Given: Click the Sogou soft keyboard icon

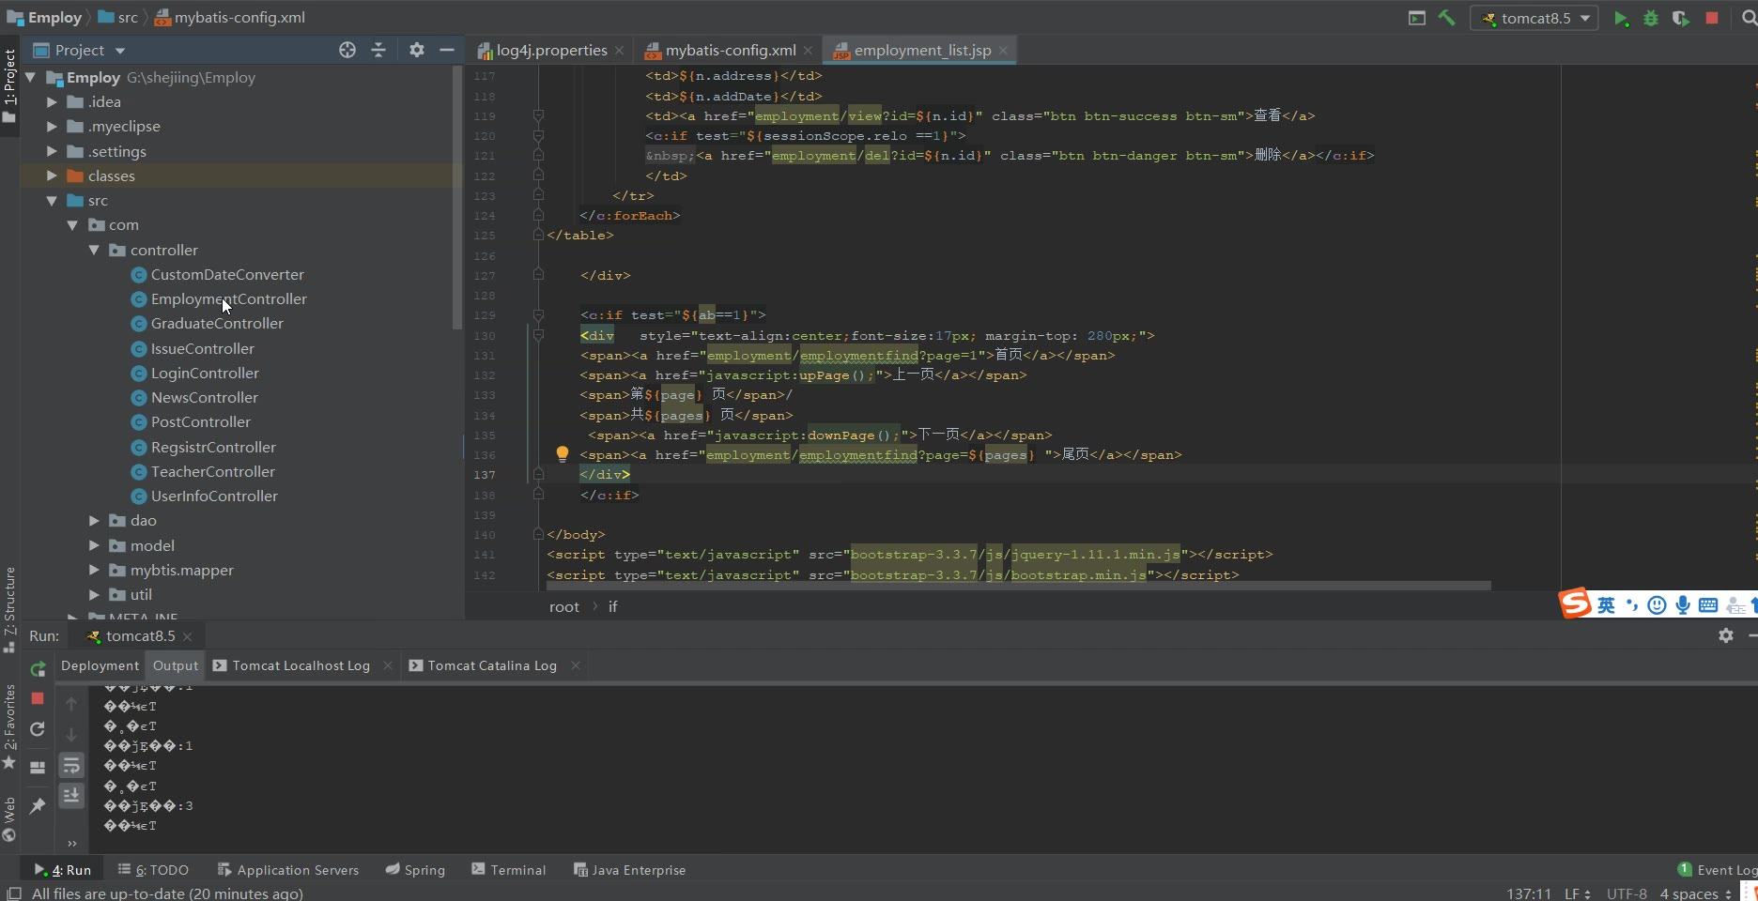Looking at the screenshot, I should coord(1708,605).
